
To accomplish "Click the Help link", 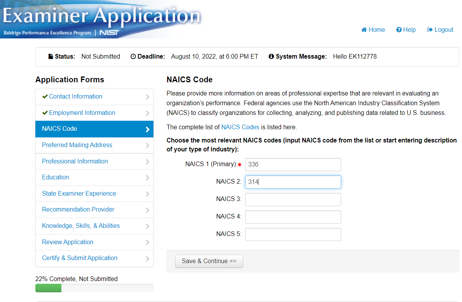I will coord(406,30).
